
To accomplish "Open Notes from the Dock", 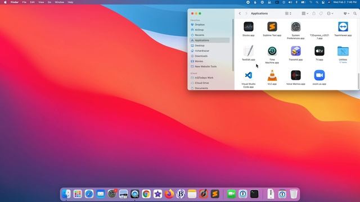I will [x=192, y=194].
